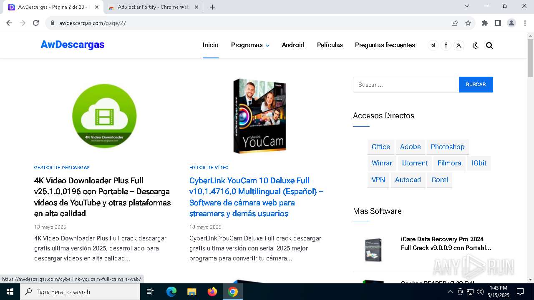This screenshot has height=300, width=534.
Task: Open EDITOR DE VÍDEO category link
Action: 209,167
